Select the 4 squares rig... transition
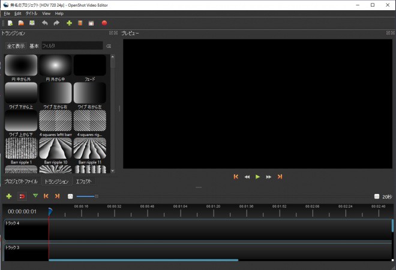 (90, 121)
